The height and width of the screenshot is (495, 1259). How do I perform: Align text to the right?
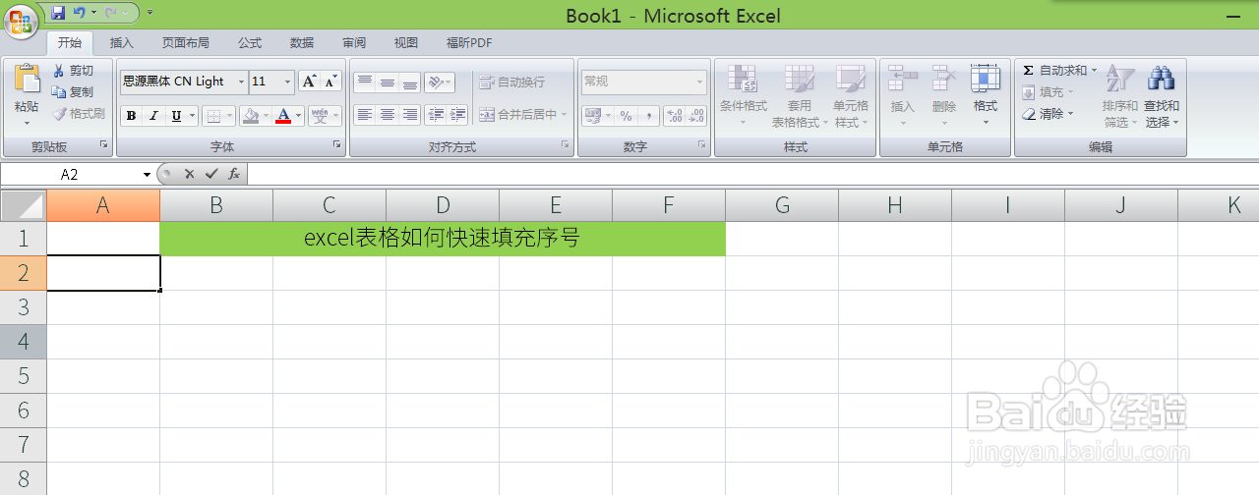(409, 115)
